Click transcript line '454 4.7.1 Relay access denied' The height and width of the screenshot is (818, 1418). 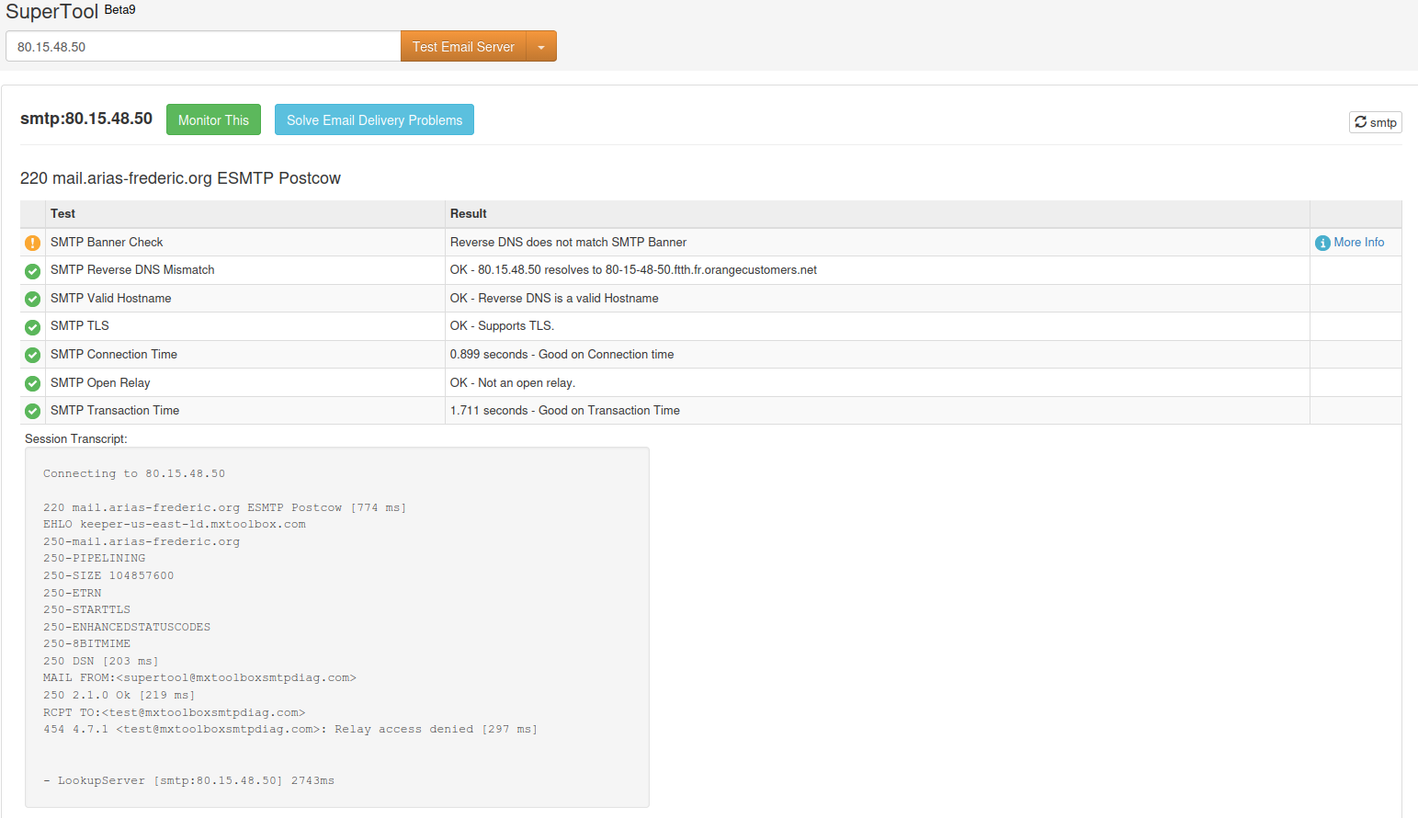(290, 729)
